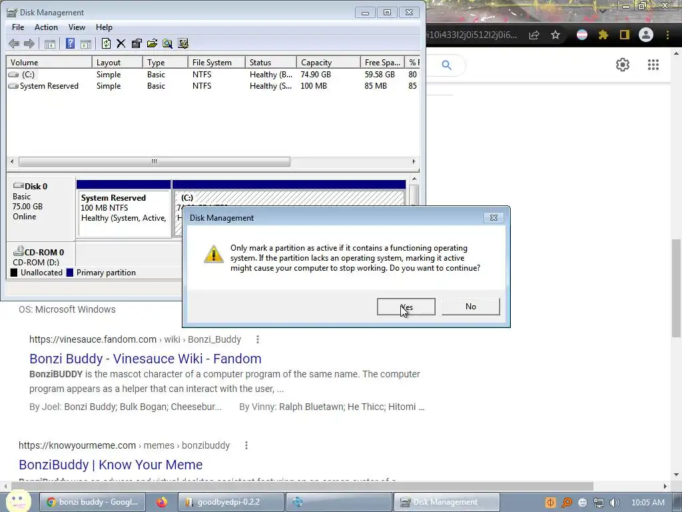This screenshot has height=512, width=682.
Task: Open the Action menu
Action: (46, 27)
